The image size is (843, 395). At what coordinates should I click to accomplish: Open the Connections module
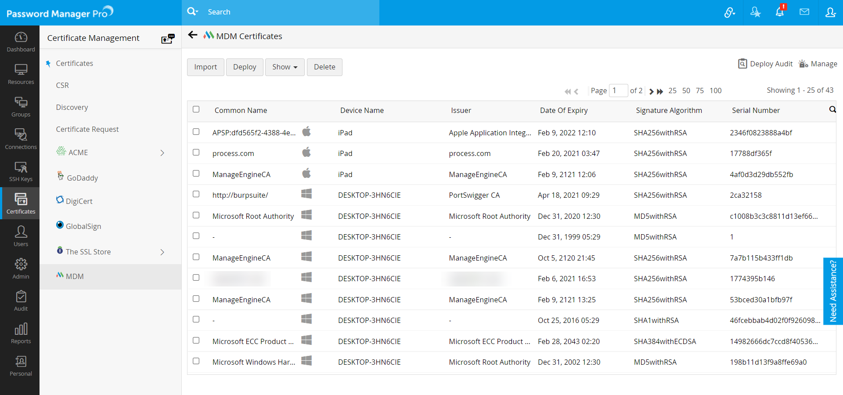pyautogui.click(x=21, y=139)
